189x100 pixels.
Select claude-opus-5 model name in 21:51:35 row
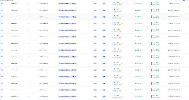point(15,43)
